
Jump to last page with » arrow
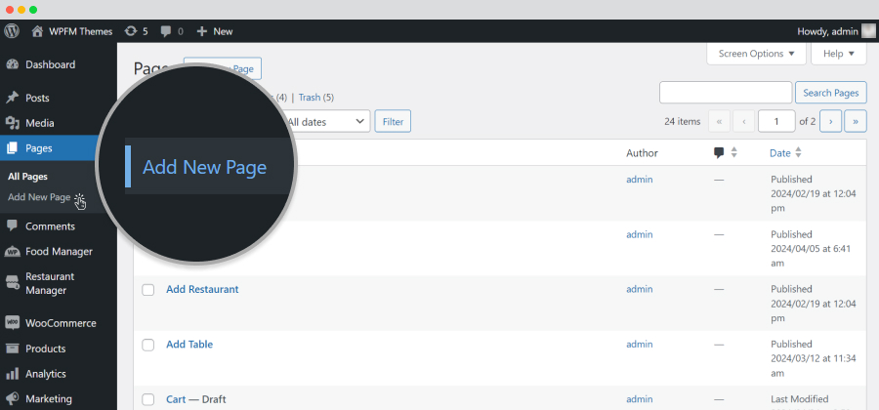pos(856,121)
